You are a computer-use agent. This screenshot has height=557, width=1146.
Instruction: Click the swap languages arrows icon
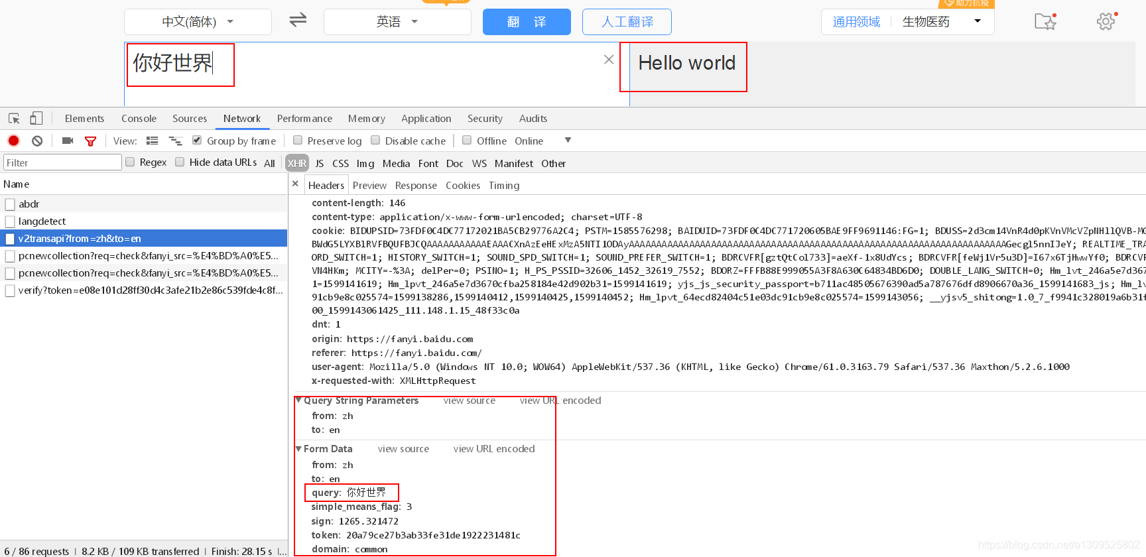298,20
